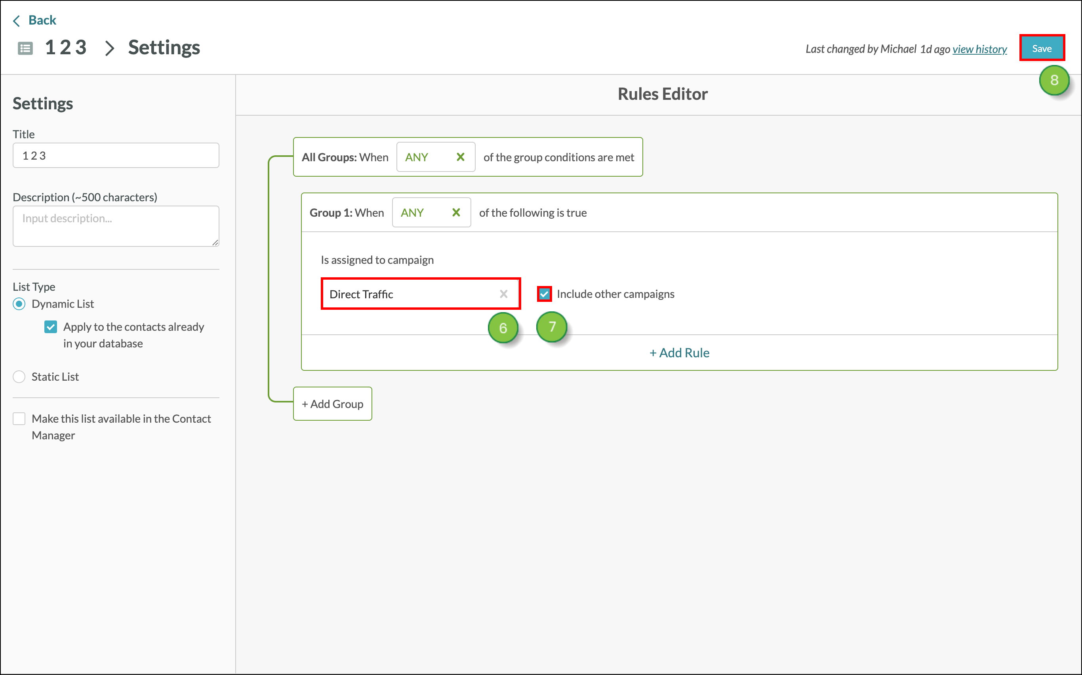The height and width of the screenshot is (675, 1082).
Task: Uncheck Apply to the contacts already in database
Action: (x=51, y=327)
